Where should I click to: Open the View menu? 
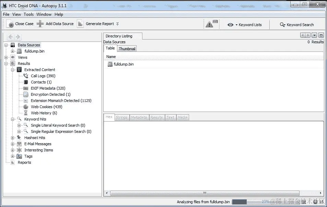tap(16, 14)
